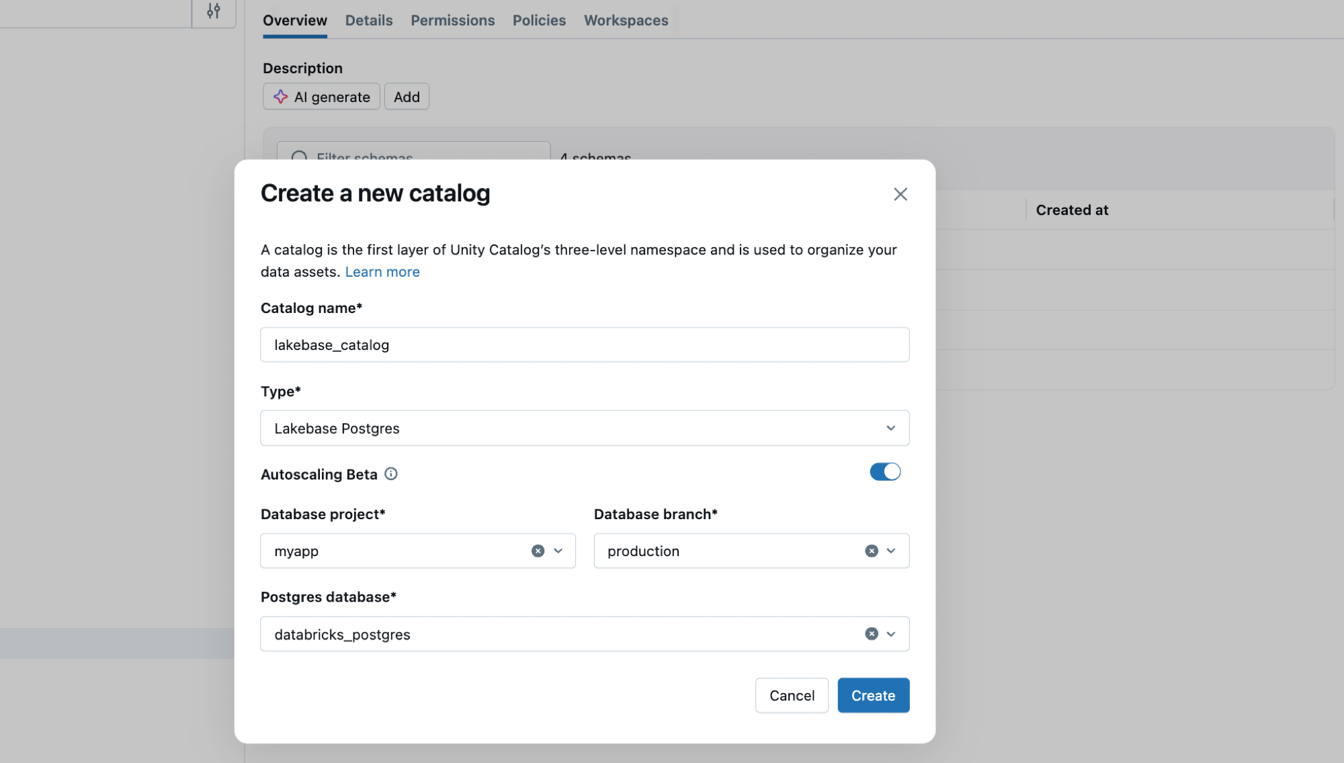Select the Details tab
The height and width of the screenshot is (763, 1344).
[368, 20]
